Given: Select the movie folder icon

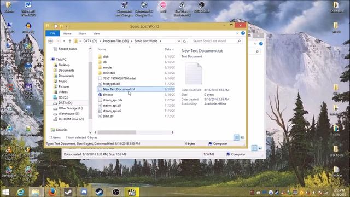Looking at the screenshot, I should 100,67.
